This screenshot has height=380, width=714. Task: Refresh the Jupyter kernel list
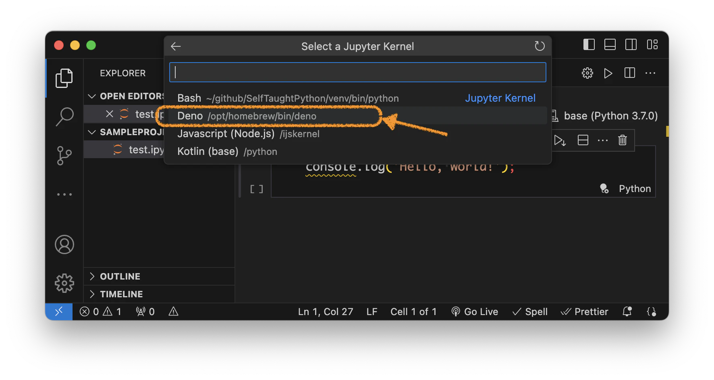pyautogui.click(x=540, y=46)
